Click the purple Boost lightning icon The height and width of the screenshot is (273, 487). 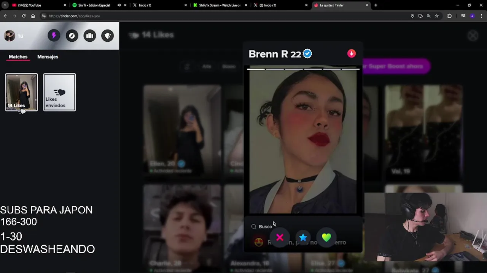(x=54, y=36)
